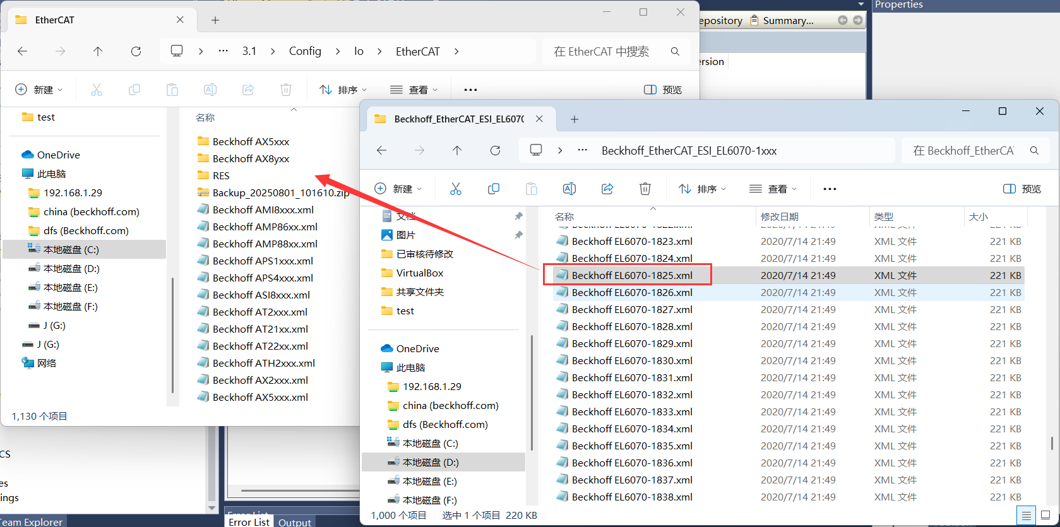Image resolution: width=1060 pixels, height=527 pixels.
Task: Click Cut scissors icon in EtherCAT window toolbar
Action: coord(97,90)
